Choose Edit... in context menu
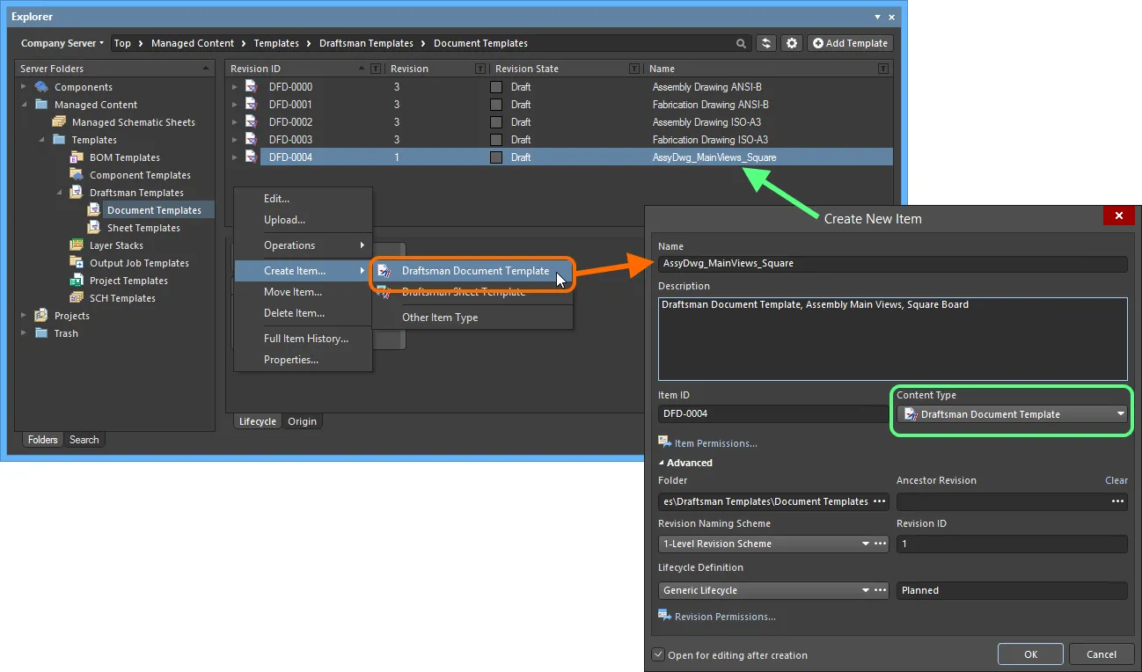 tap(303, 199)
